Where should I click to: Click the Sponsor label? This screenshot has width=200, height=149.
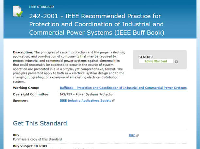coord(20,101)
